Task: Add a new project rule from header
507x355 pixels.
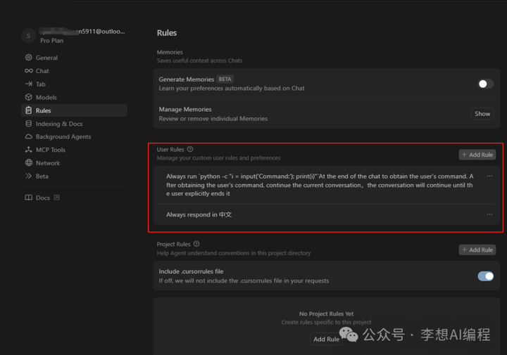Action: point(477,250)
